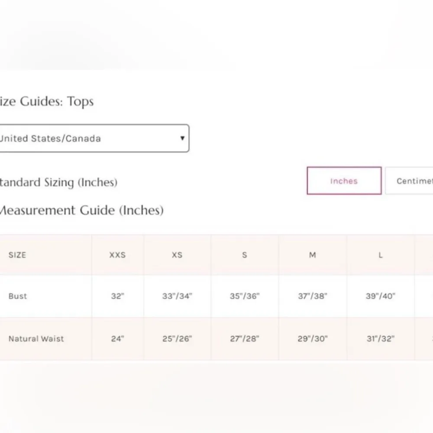Open the United States/Canada region dropdown
The image size is (433, 433).
93,139
